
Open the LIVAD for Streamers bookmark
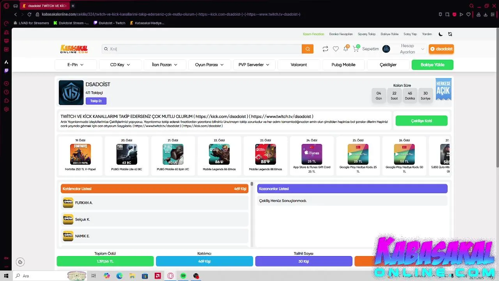pos(31,23)
